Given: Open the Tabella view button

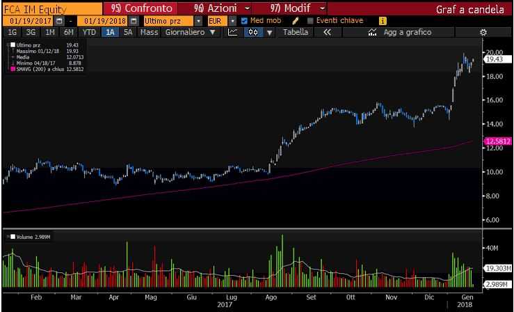Looking at the screenshot, I should tap(296, 32).
